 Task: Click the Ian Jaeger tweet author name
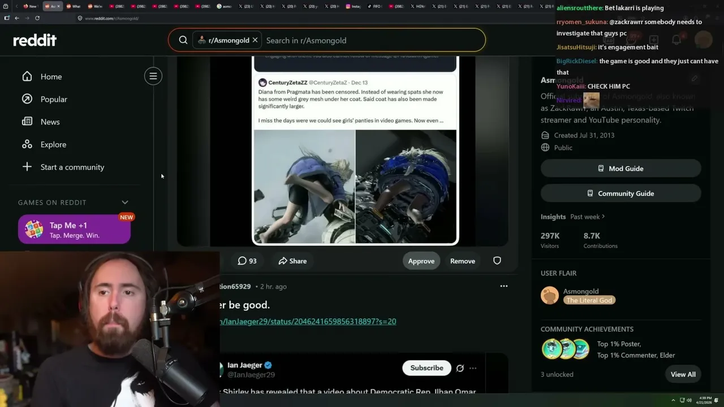pyautogui.click(x=245, y=365)
